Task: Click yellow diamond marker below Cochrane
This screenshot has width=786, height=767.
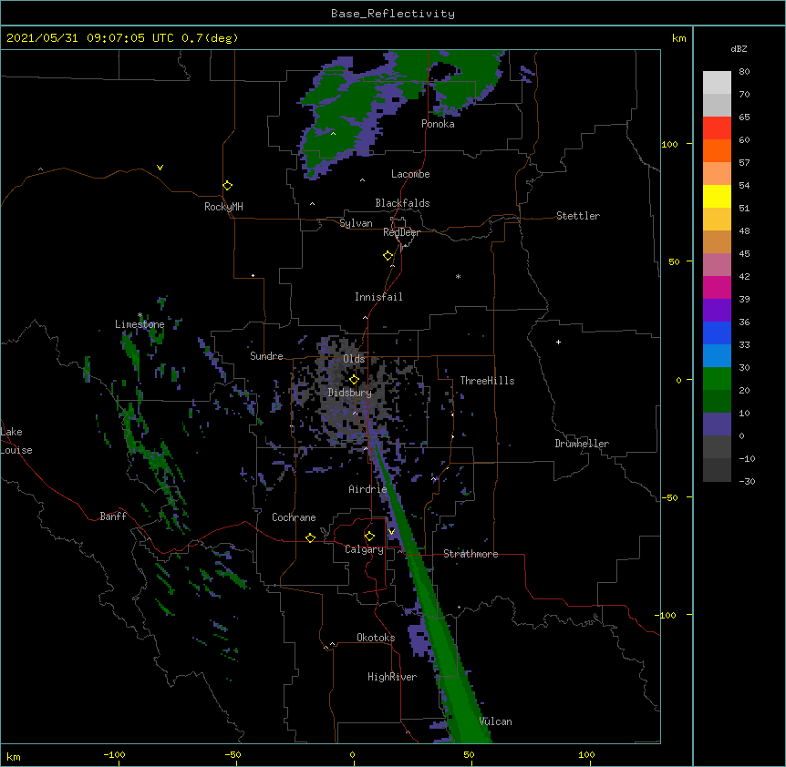Action: click(x=310, y=537)
